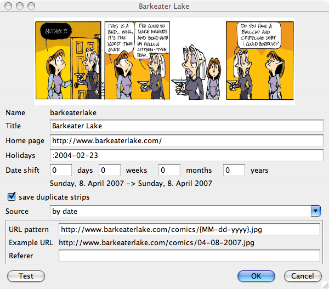Click the 'save duplicate strips' label
This screenshot has height=289, width=329.
pyautogui.click(x=54, y=197)
